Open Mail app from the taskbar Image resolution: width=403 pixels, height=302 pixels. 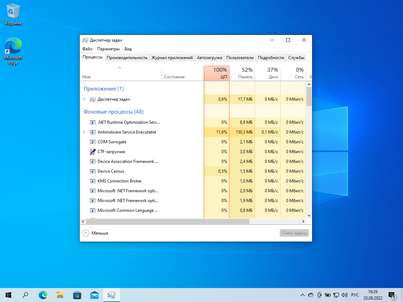(x=94, y=295)
